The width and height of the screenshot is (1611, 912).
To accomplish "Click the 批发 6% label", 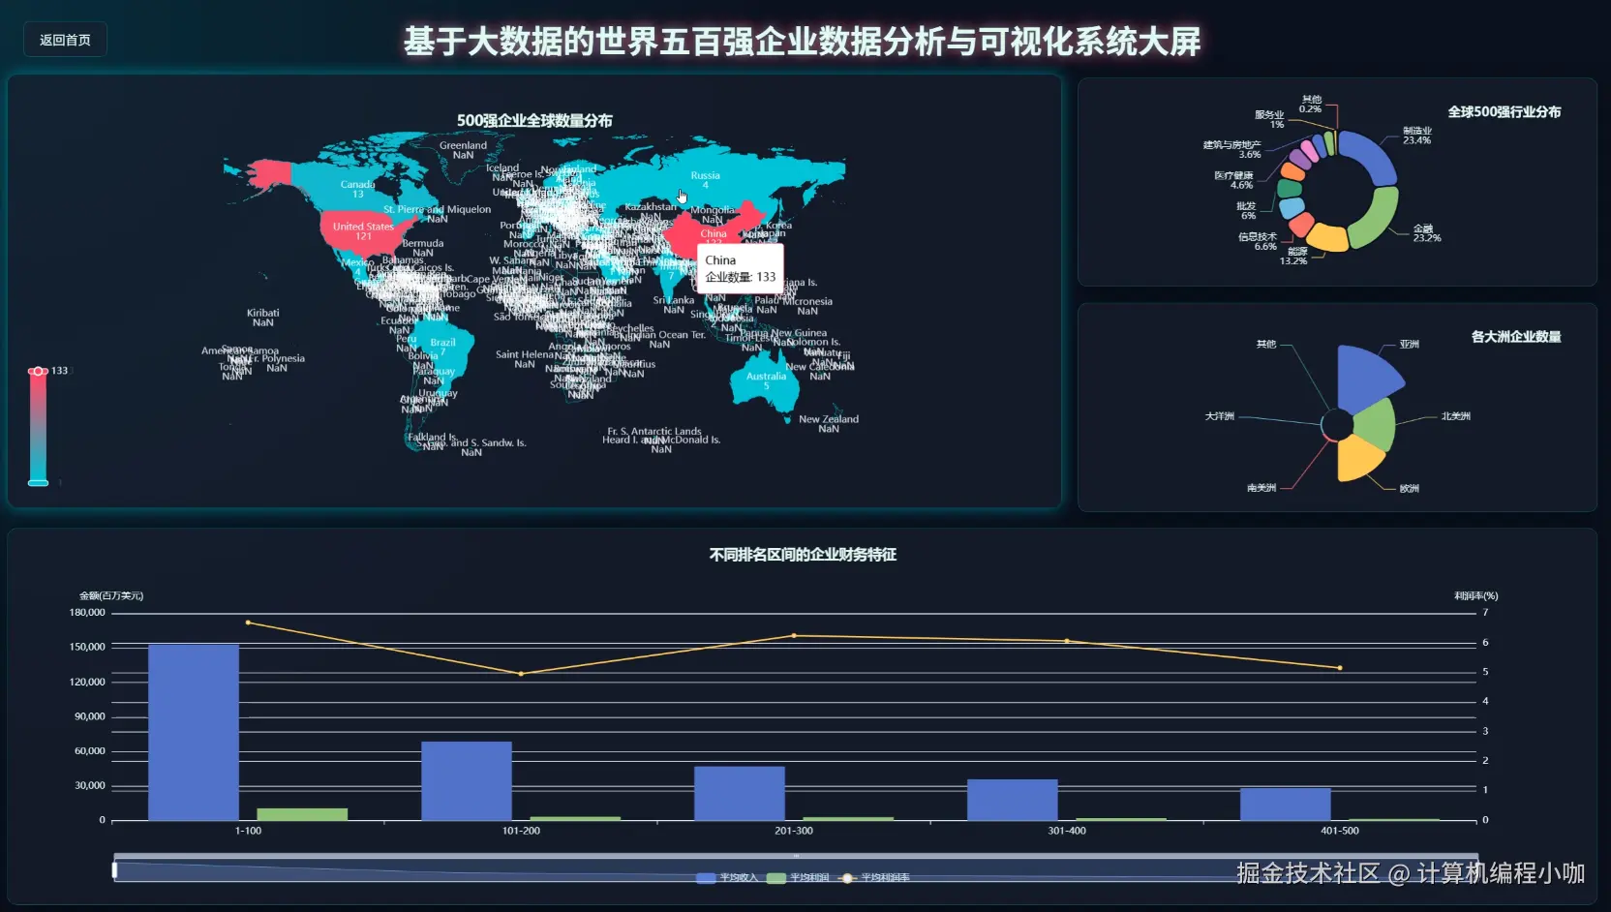I will (x=1247, y=210).
